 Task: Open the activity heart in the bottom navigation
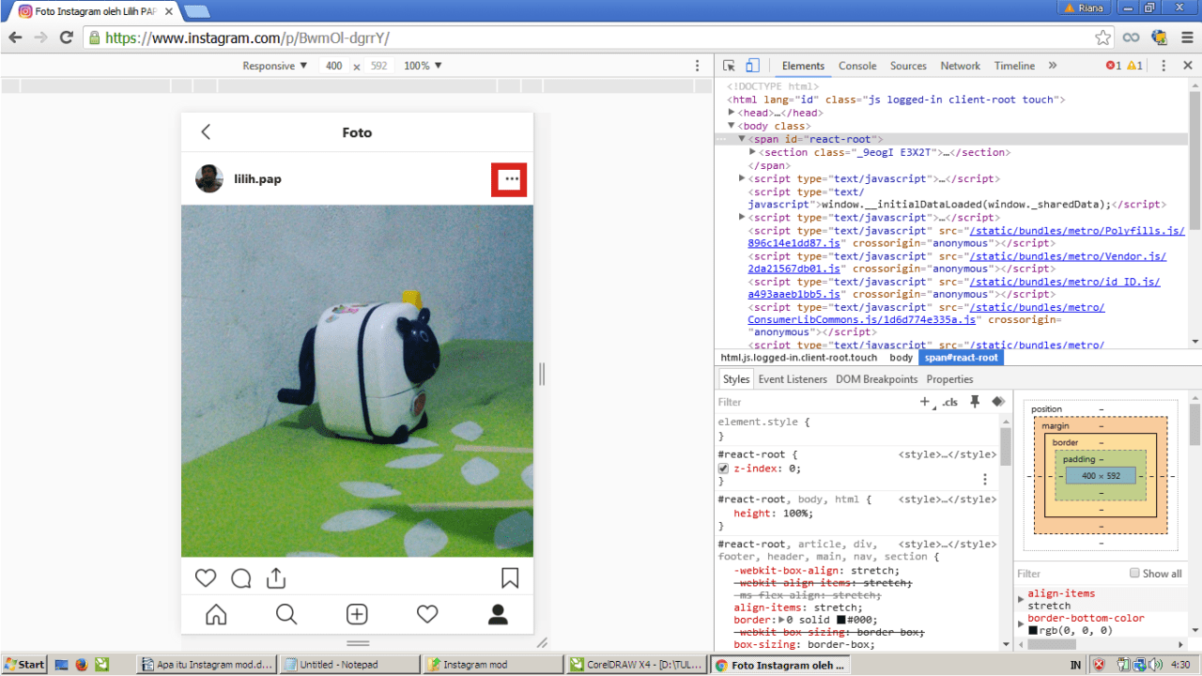[427, 615]
